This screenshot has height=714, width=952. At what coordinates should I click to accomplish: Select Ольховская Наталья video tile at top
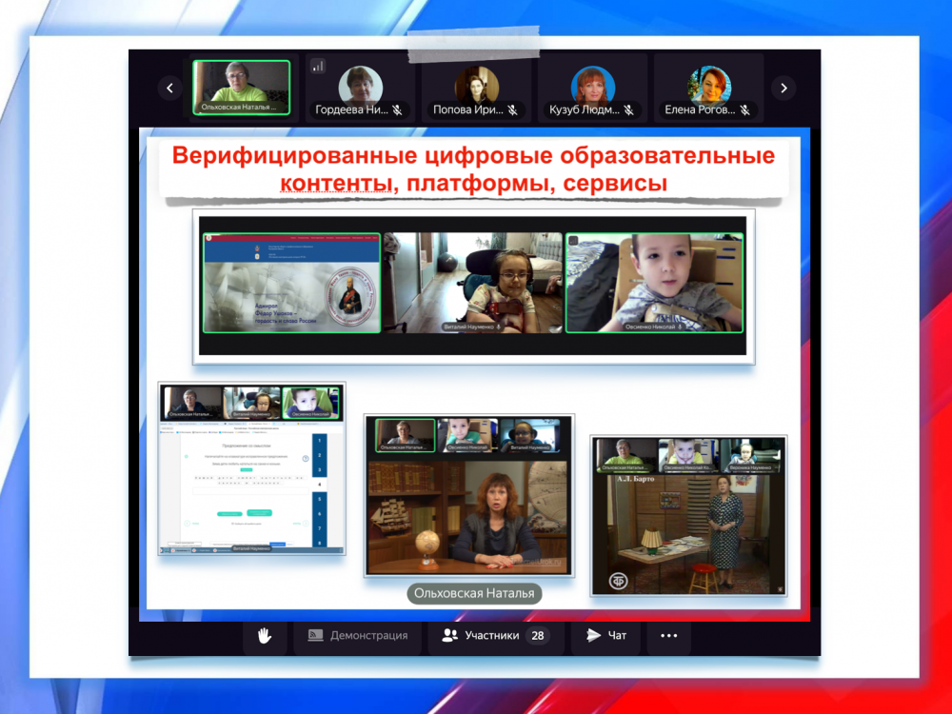pyautogui.click(x=242, y=87)
